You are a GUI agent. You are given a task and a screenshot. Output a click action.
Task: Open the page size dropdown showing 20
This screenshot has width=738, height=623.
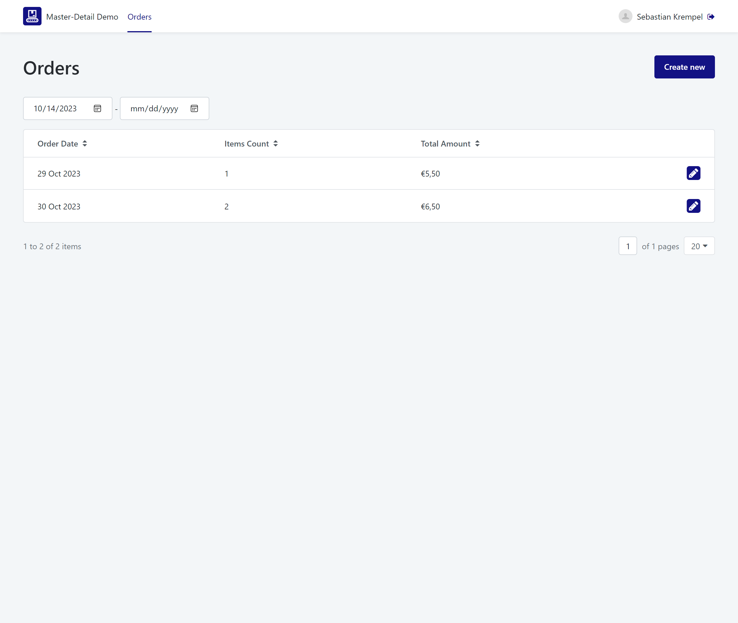[699, 246]
